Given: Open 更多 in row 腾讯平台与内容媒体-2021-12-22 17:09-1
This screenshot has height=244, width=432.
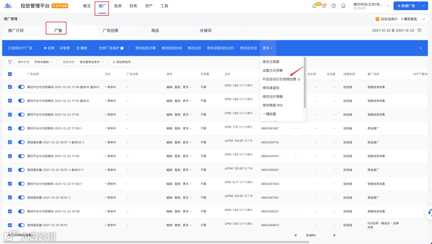Looking at the screenshot, I should [187, 128].
